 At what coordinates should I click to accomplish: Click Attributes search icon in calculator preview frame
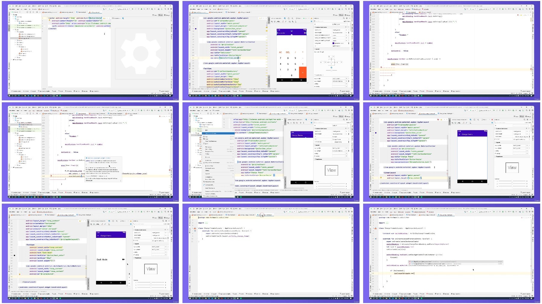(344, 18)
